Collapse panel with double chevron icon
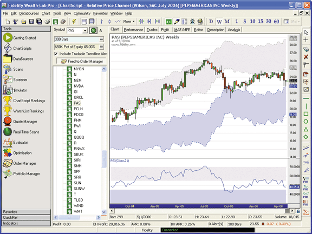 pyautogui.click(x=101, y=31)
